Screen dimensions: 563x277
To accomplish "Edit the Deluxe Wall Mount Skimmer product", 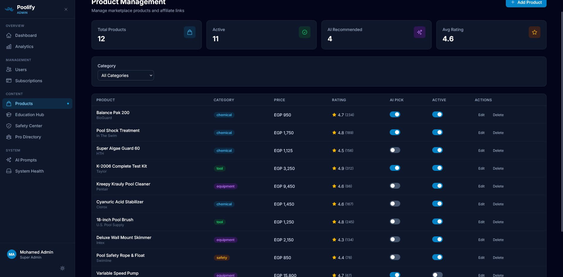I will [x=481, y=240].
